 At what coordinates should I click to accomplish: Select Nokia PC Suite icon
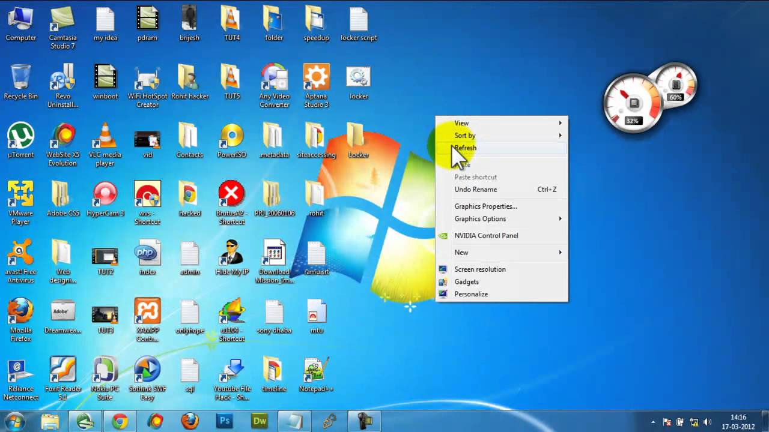[105, 379]
